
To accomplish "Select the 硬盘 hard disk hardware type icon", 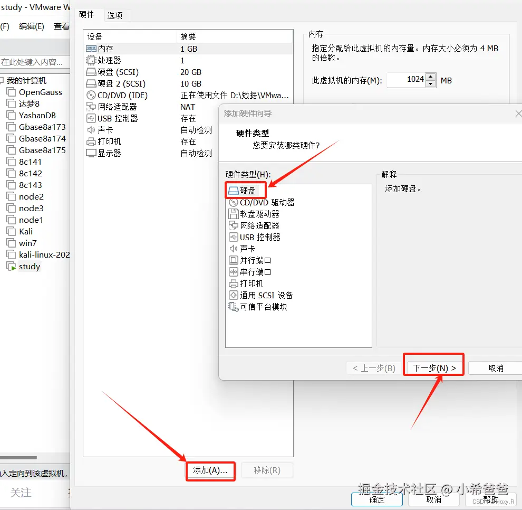I will pos(234,191).
